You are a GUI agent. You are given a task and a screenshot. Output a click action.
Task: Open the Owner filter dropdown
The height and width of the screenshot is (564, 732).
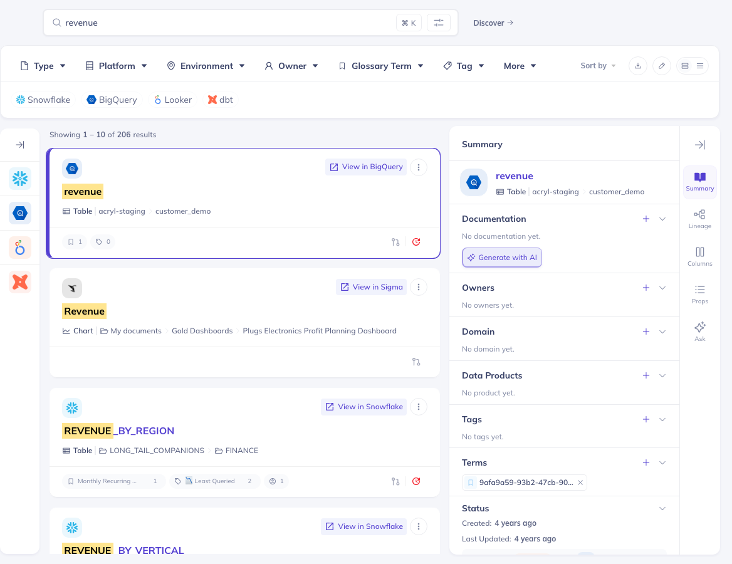pos(292,66)
